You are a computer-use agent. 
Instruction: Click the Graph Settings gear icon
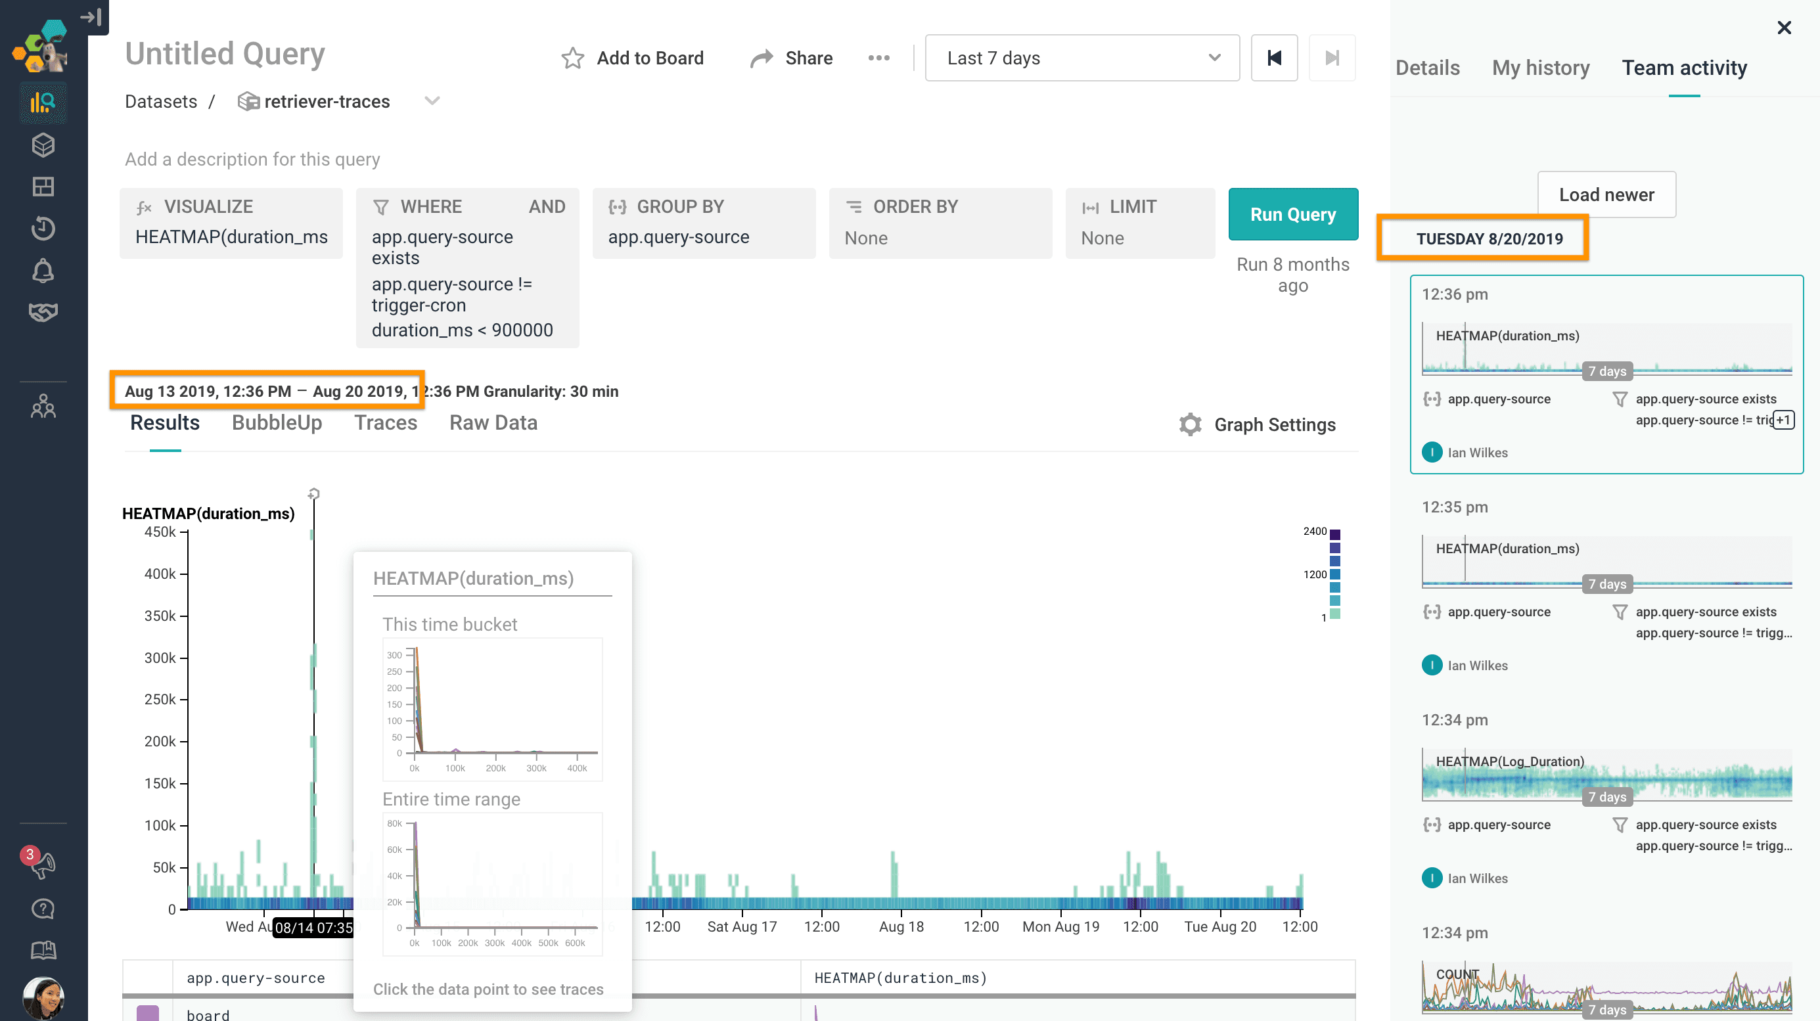click(1191, 424)
